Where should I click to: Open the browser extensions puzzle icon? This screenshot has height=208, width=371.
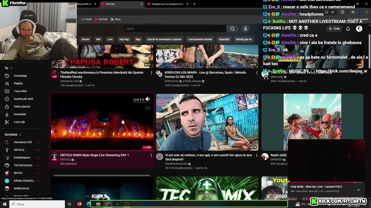coord(342,12)
